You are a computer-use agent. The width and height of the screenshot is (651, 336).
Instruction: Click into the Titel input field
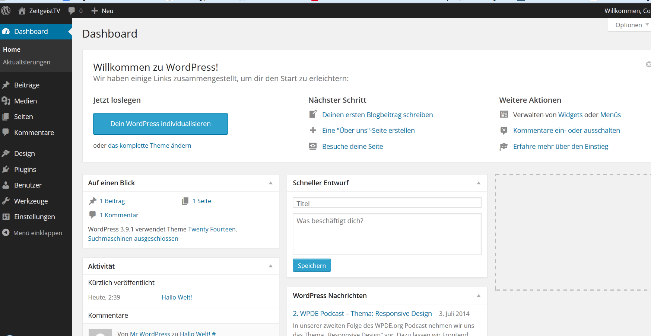(387, 203)
